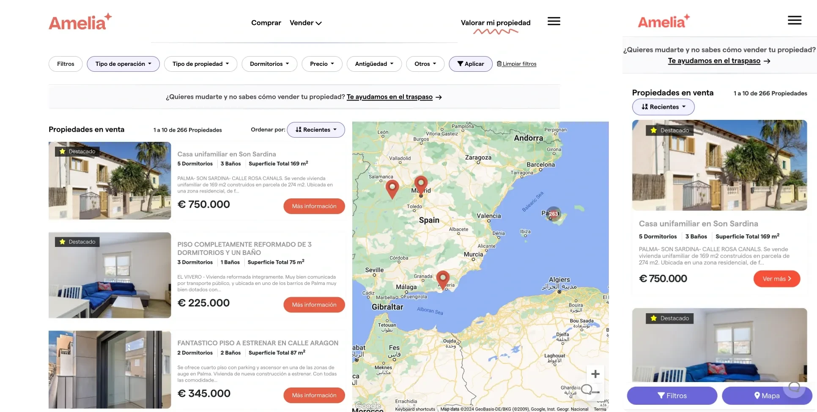
Task: Open the Recientes sort dropdown in the mobile view
Action: [663, 107]
